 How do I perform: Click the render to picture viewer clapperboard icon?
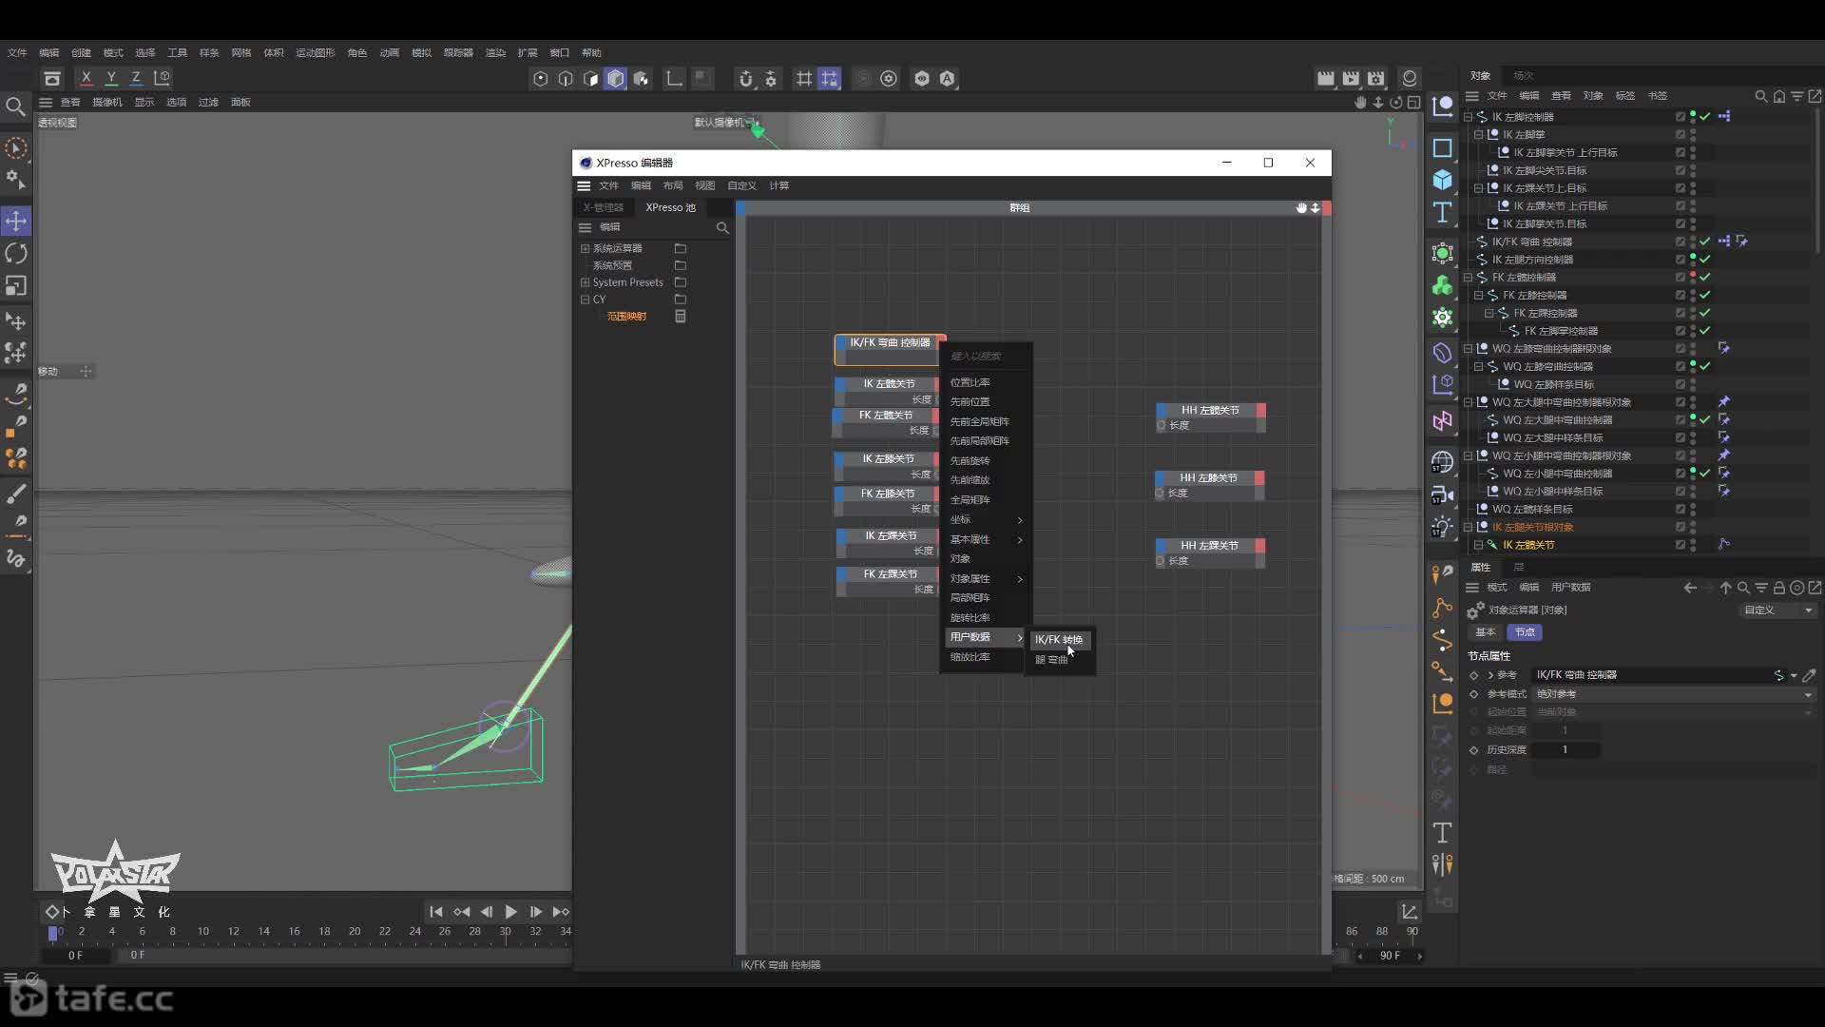(1351, 78)
